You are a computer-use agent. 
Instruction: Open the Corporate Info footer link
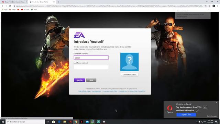coord(123,91)
